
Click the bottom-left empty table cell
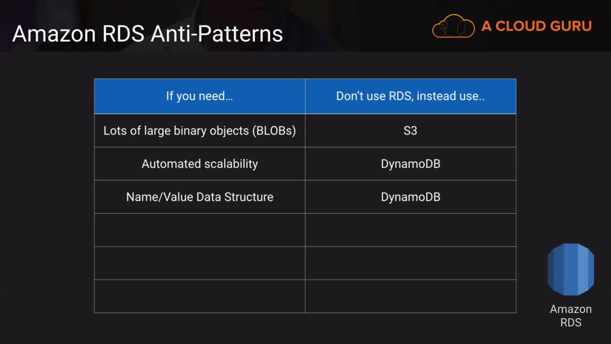pos(200,296)
